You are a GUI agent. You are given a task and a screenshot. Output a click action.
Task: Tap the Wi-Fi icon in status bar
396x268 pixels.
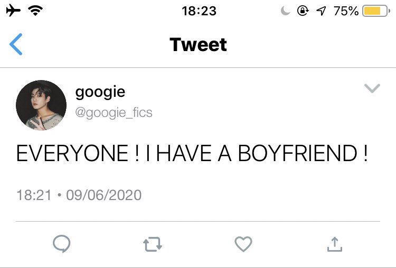35,11
